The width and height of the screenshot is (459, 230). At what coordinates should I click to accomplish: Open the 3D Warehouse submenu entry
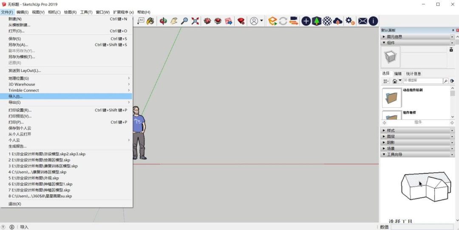coord(66,84)
